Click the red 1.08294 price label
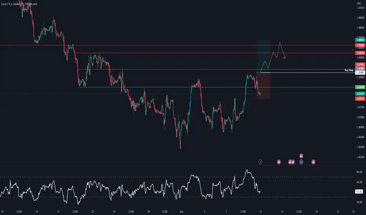The height and width of the screenshot is (215, 366). click(x=360, y=53)
